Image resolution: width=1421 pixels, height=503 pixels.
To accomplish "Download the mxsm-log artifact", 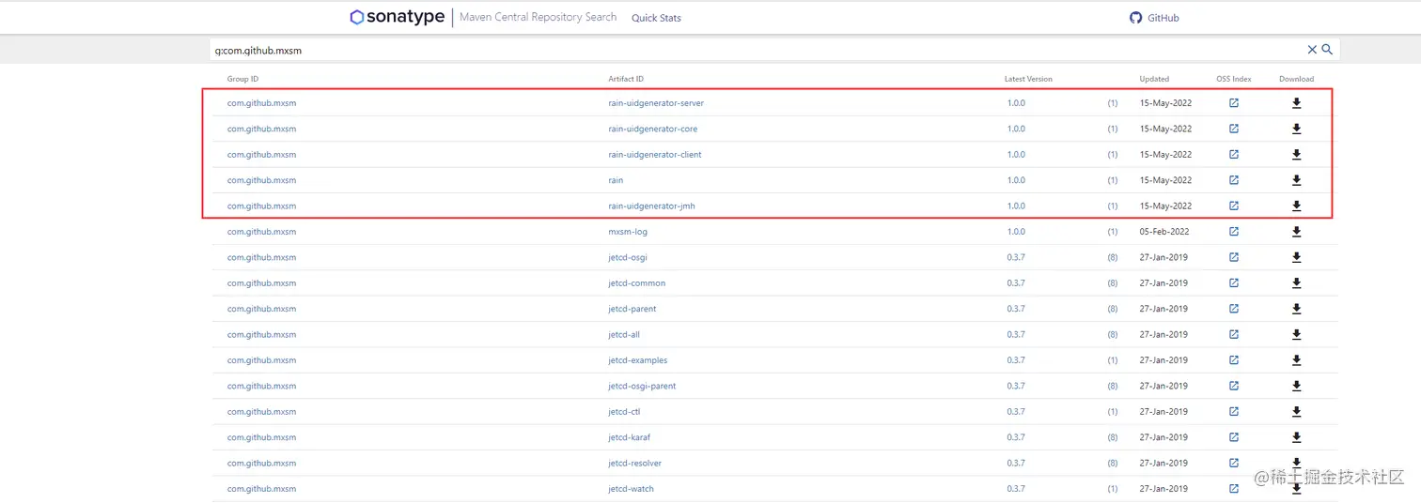I will (1296, 232).
